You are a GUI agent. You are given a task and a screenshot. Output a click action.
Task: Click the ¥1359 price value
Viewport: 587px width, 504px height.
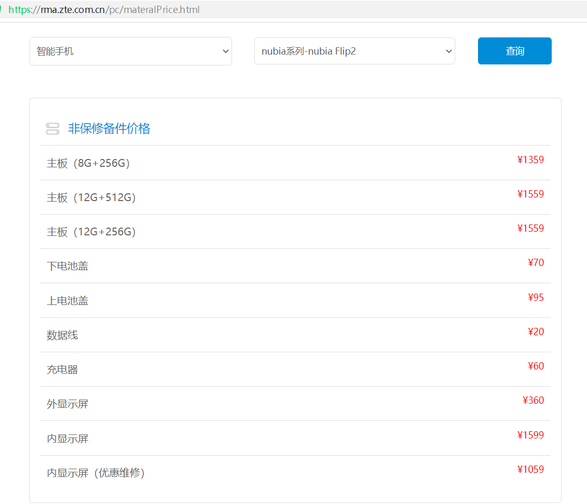pos(530,160)
